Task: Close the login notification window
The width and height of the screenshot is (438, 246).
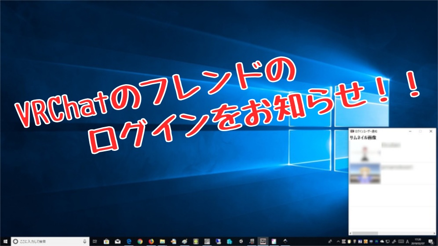Action: coord(431,131)
